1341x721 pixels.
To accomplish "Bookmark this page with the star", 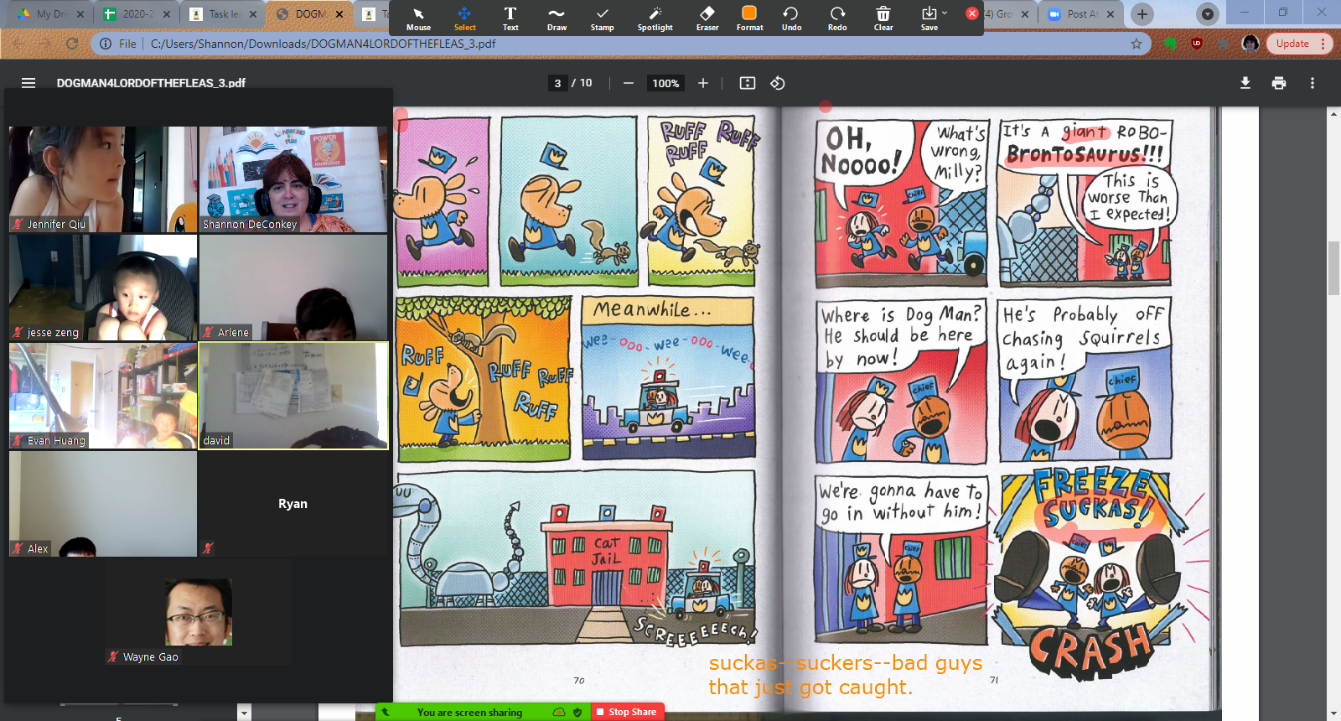I will (1136, 44).
